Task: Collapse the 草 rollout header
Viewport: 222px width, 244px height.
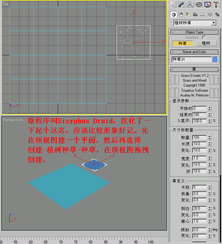Action: coord(194,69)
